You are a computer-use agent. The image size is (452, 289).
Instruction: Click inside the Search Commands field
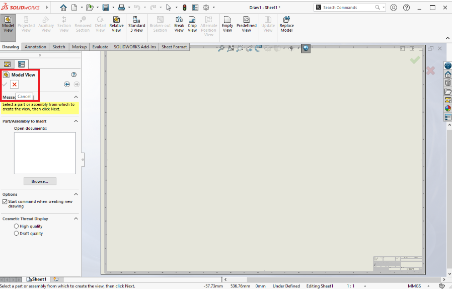(x=348, y=8)
